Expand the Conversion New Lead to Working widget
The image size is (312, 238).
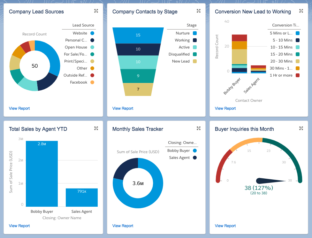tap(301, 11)
